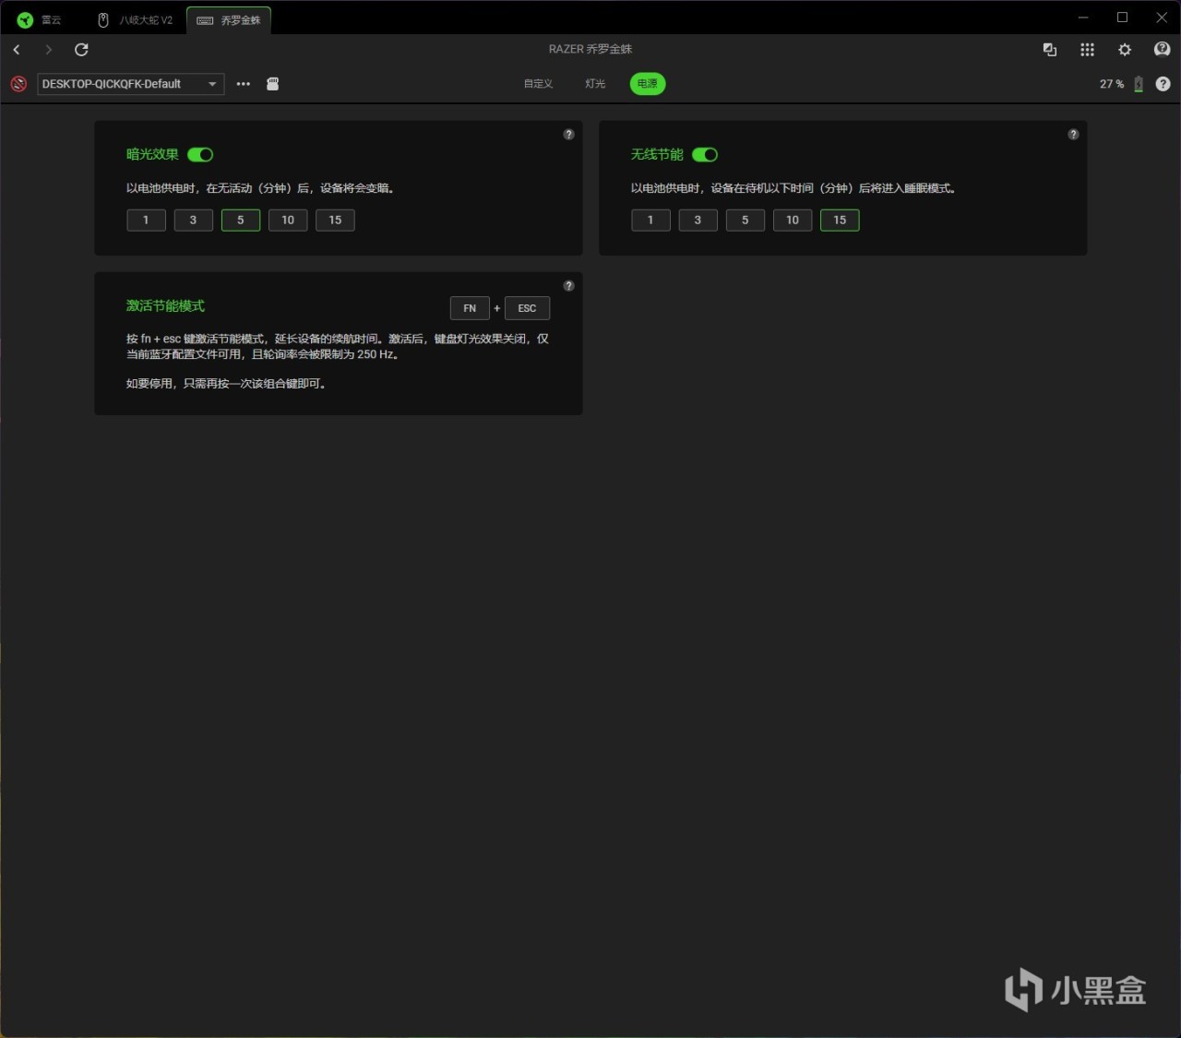The height and width of the screenshot is (1038, 1181).
Task: Show help for 无线节能 card
Action: [x=1073, y=135]
